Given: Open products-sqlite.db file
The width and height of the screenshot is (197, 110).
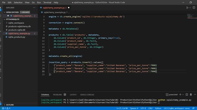Looking at the screenshot, I should coord(17,30).
